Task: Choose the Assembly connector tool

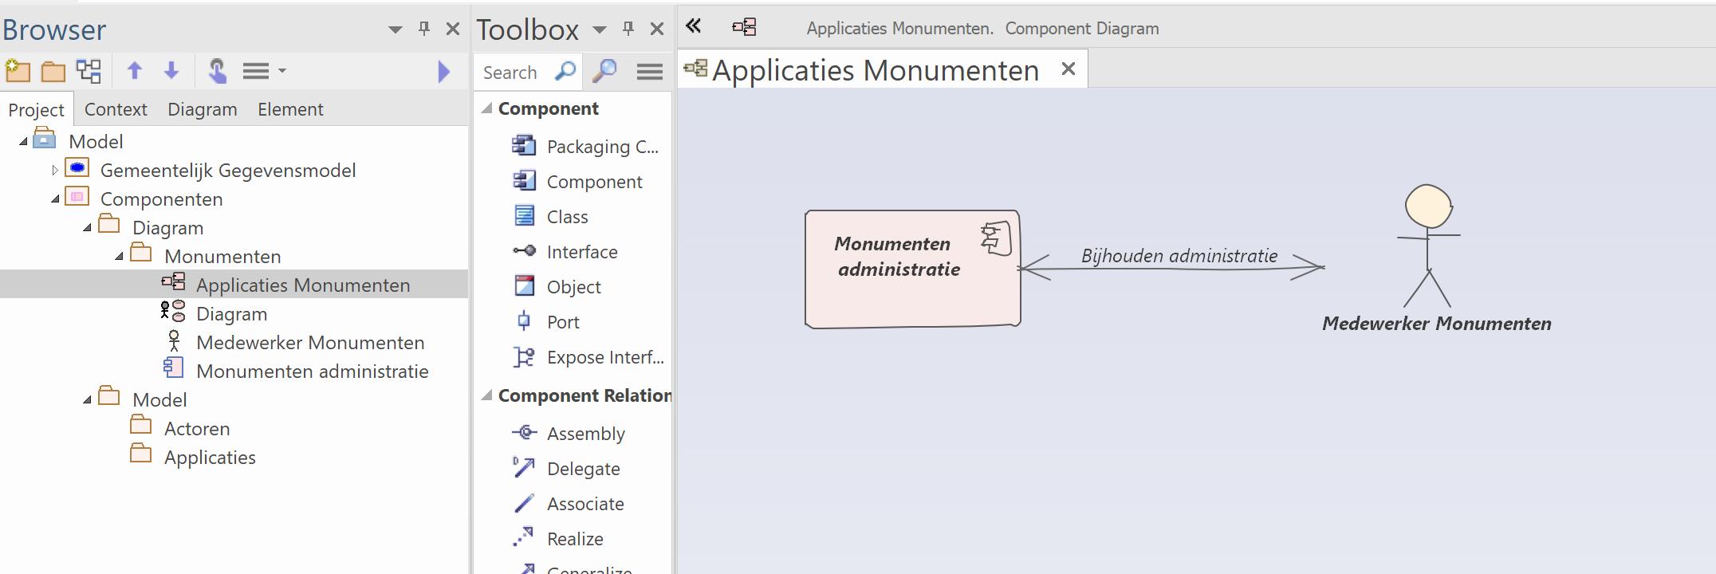Action: (x=584, y=434)
